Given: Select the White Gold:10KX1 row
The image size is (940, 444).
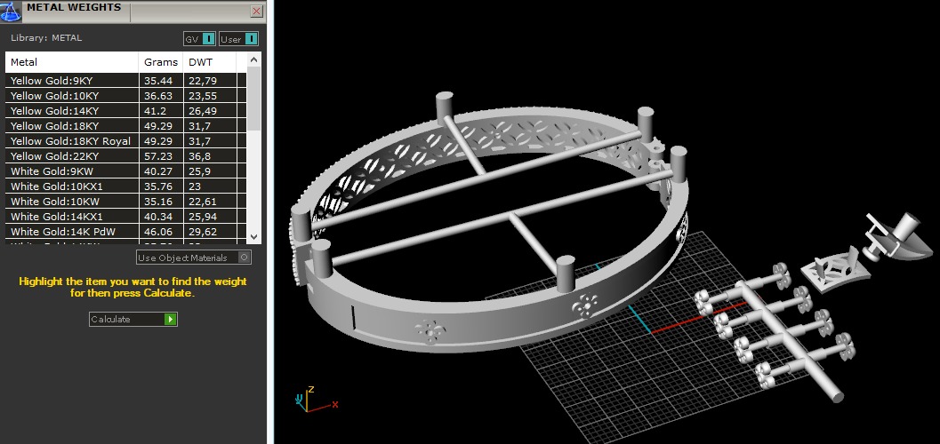Looking at the screenshot, I should [126, 186].
